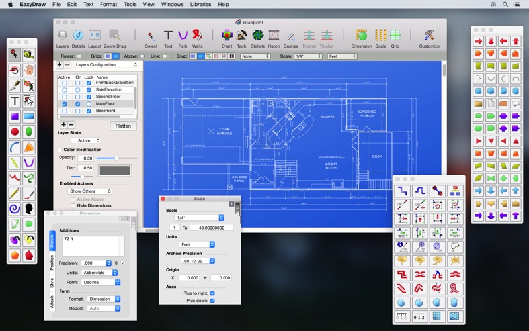
Task: Click the Dimension toolbar icon
Action: [362, 36]
